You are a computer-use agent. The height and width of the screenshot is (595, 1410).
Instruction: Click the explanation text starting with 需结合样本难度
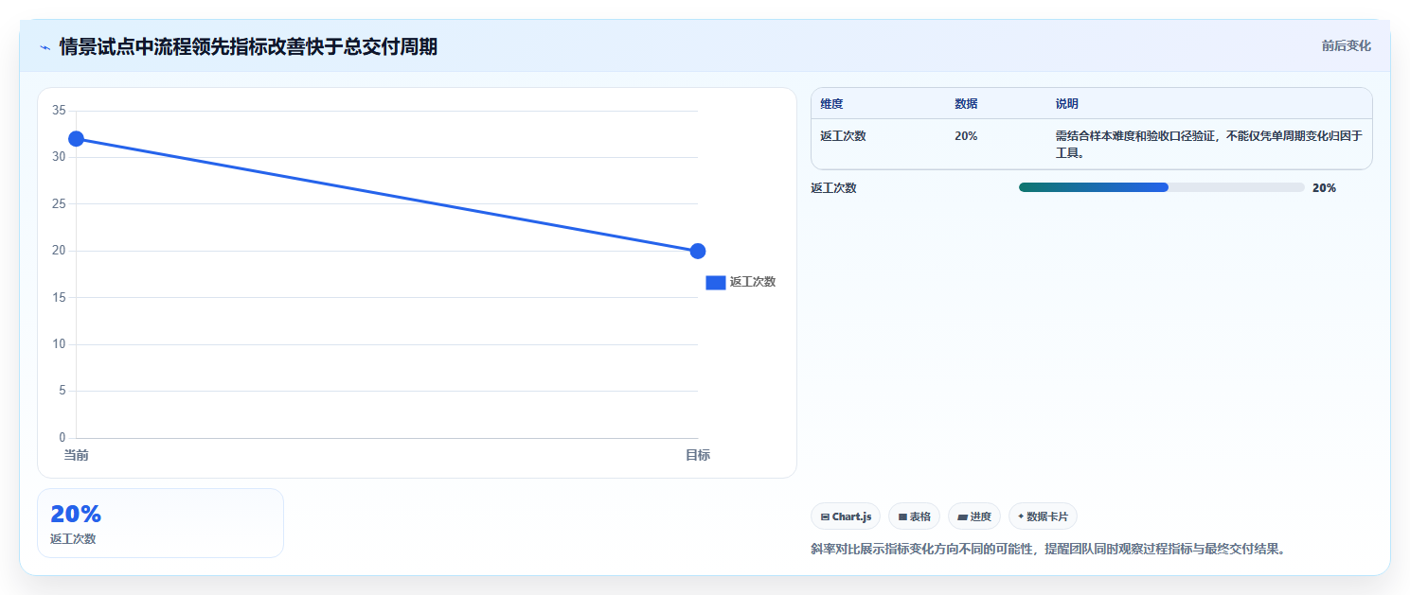click(1209, 144)
